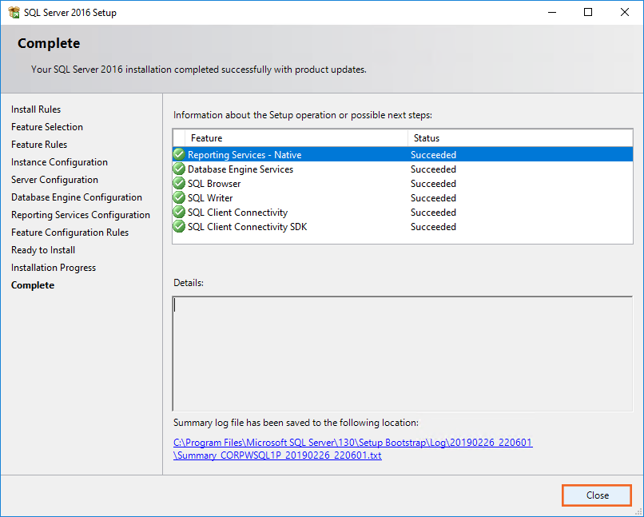Select the SQL Browser feature row
644x517 pixels.
pos(214,184)
